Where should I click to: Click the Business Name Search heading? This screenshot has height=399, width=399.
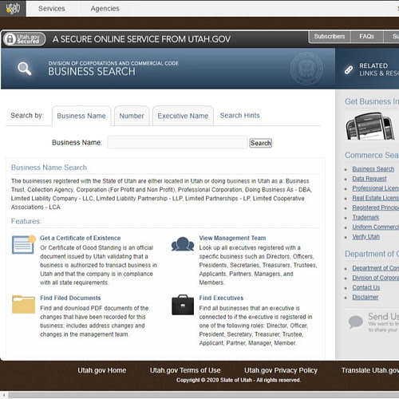point(49,168)
